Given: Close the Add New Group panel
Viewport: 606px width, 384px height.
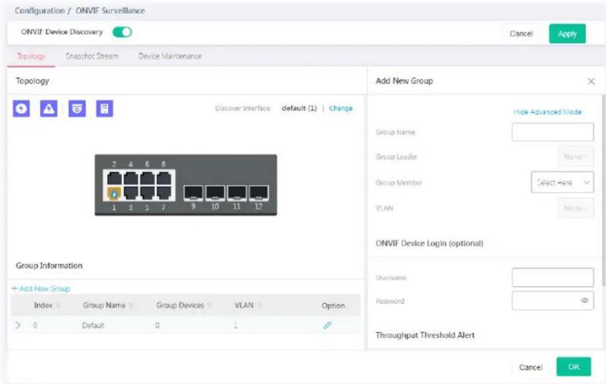Looking at the screenshot, I should point(591,81).
